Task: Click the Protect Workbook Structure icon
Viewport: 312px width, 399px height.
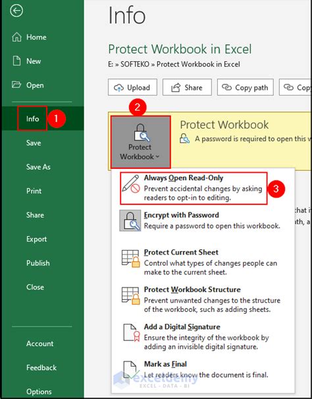Action: pyautogui.click(x=130, y=295)
